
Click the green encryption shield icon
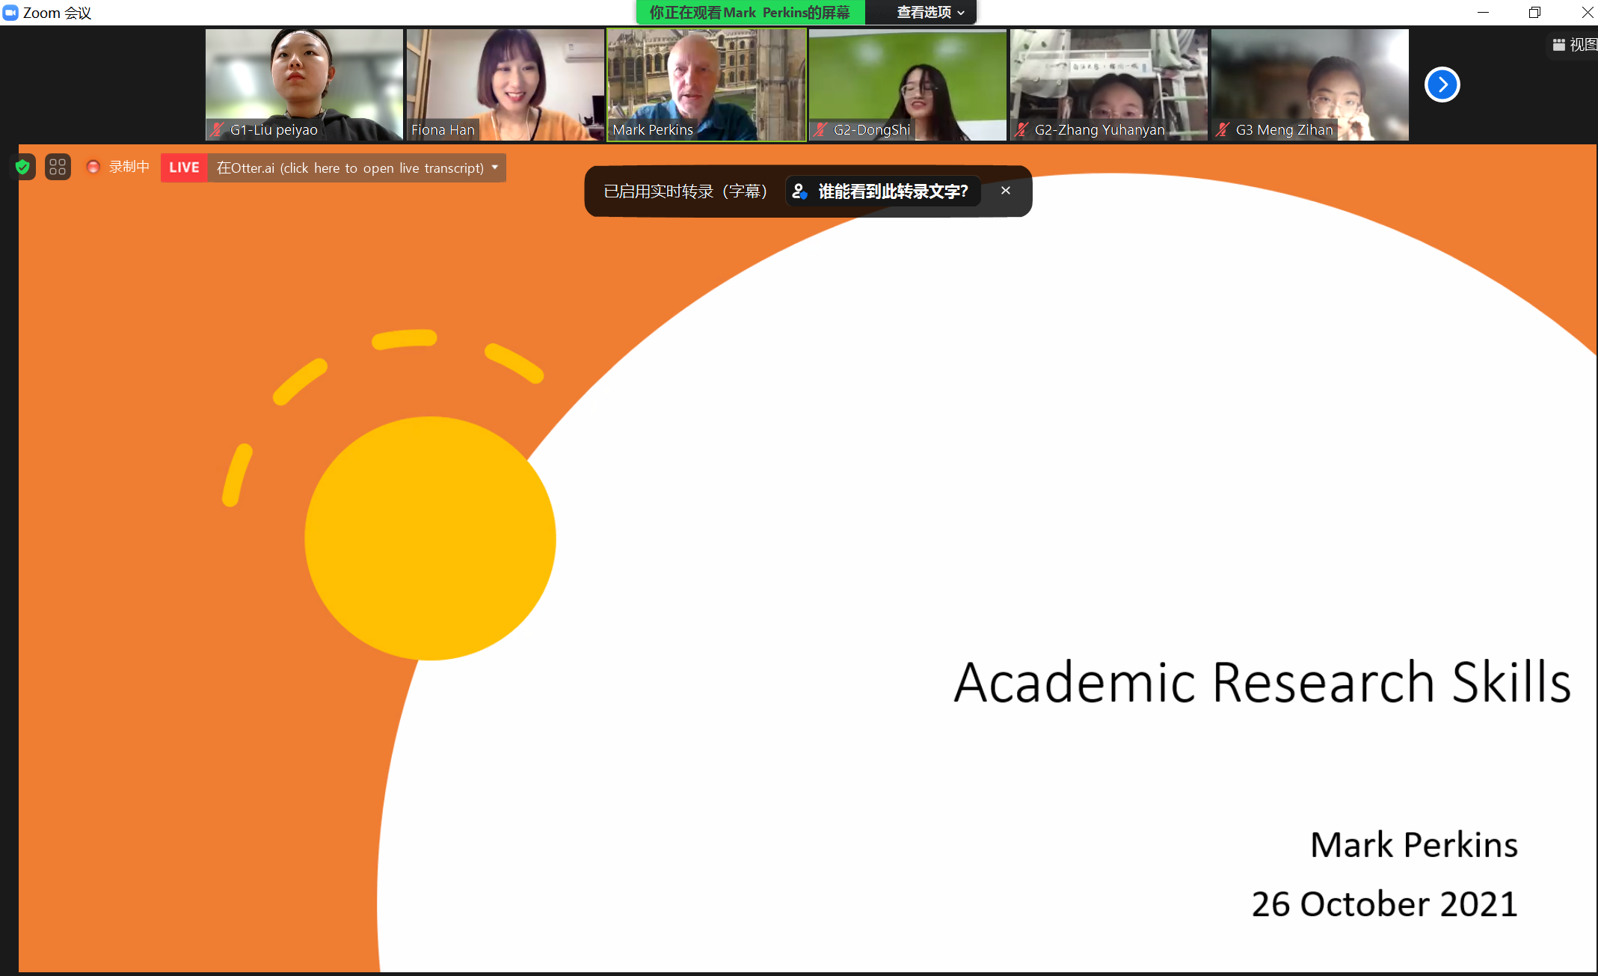[x=23, y=167]
